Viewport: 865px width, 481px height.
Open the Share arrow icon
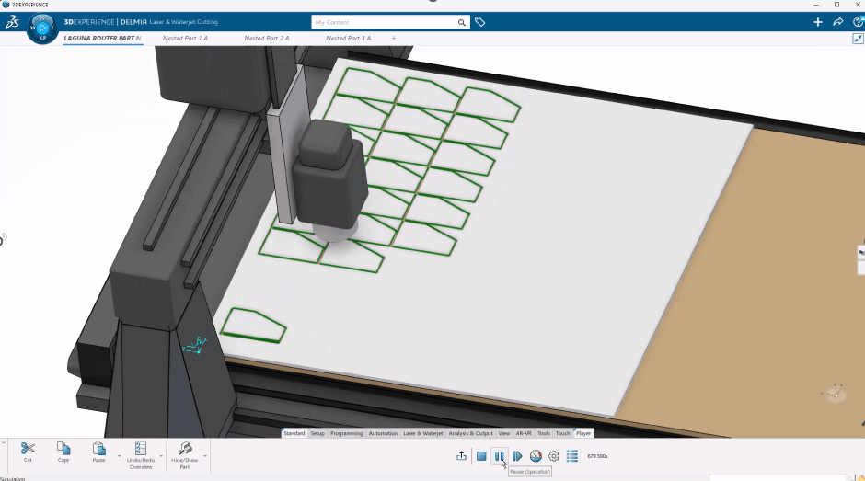click(838, 22)
